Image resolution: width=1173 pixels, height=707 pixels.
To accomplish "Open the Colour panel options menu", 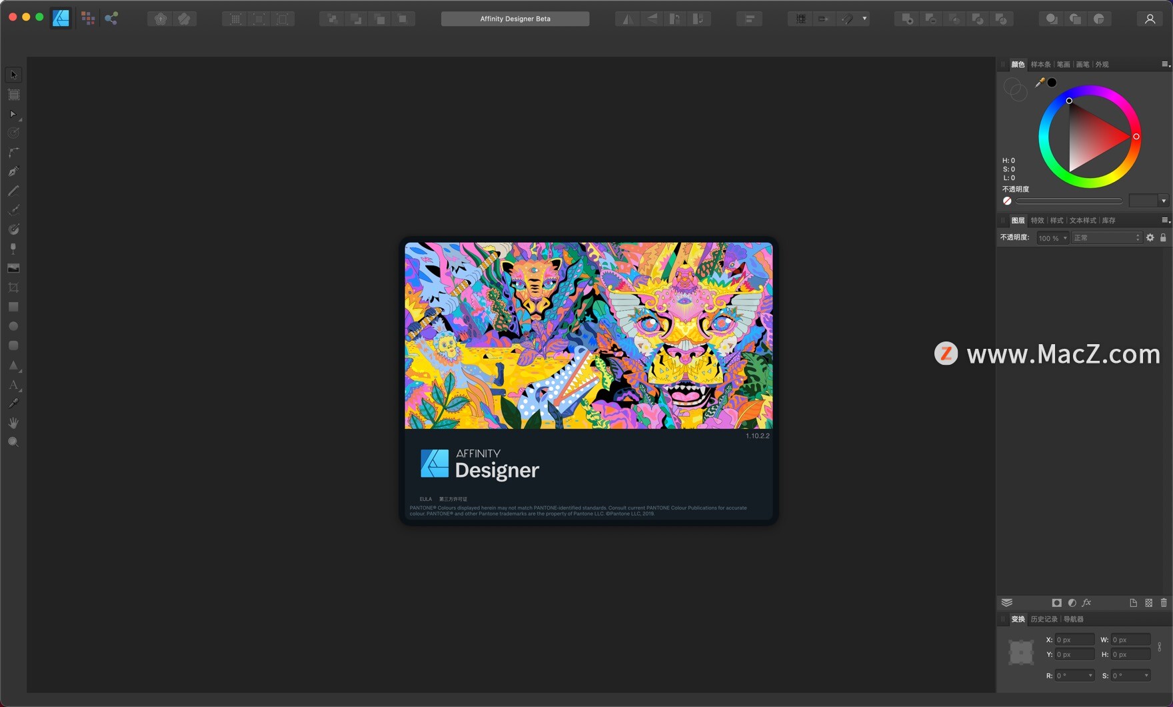I will pyautogui.click(x=1165, y=64).
